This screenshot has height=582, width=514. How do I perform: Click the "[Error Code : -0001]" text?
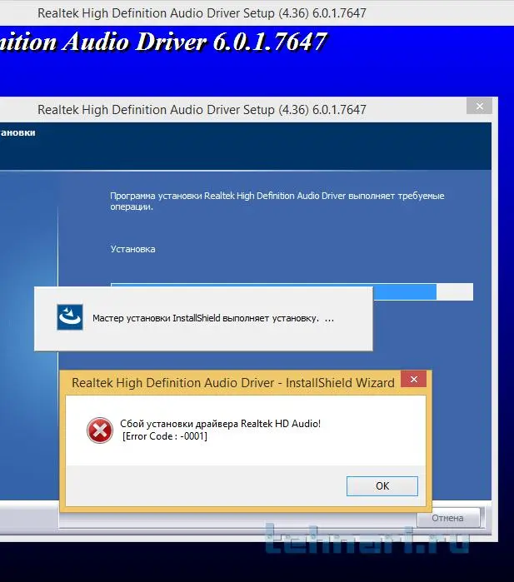coord(164,436)
